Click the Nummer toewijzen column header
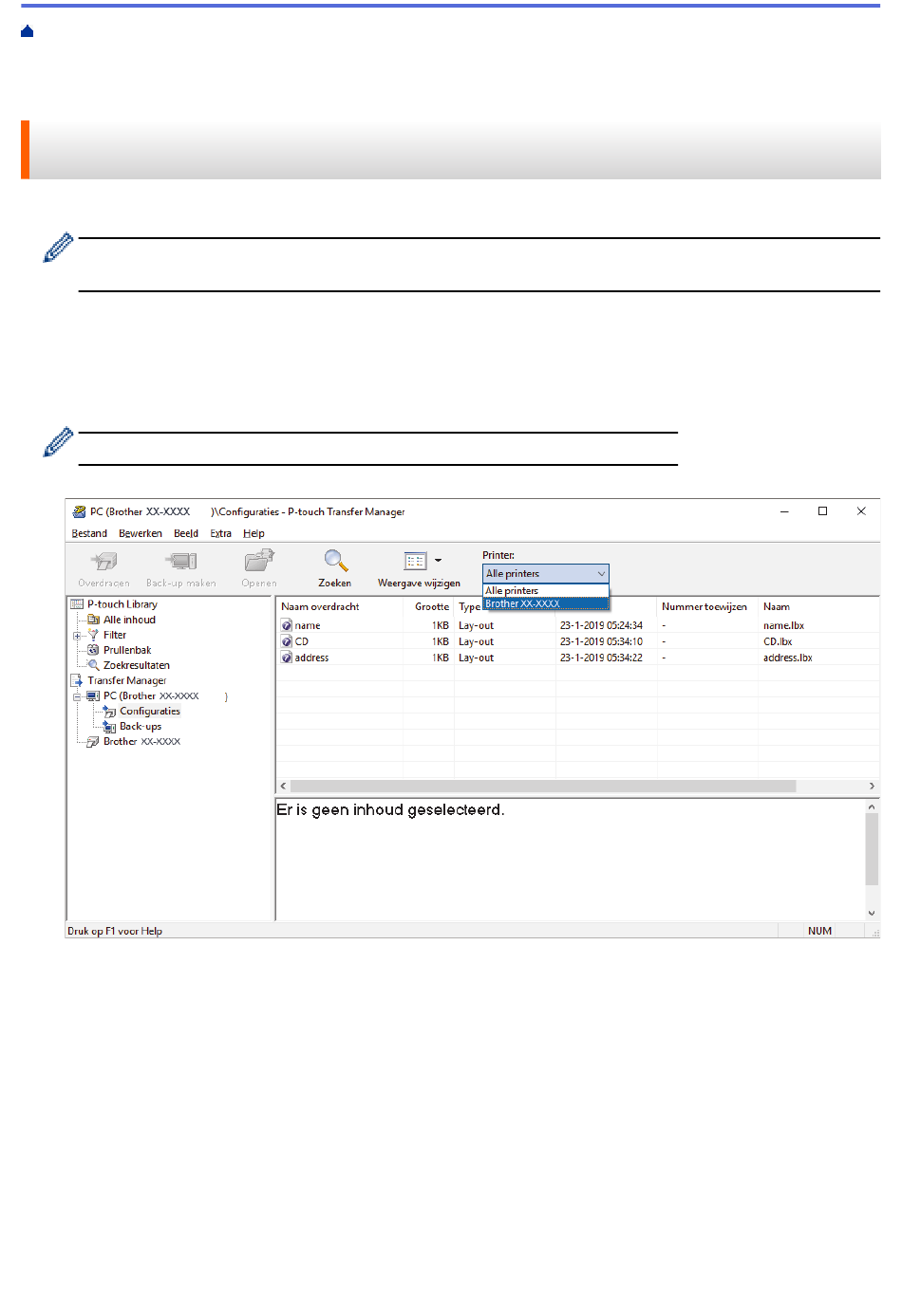902x1316 pixels. pos(708,606)
